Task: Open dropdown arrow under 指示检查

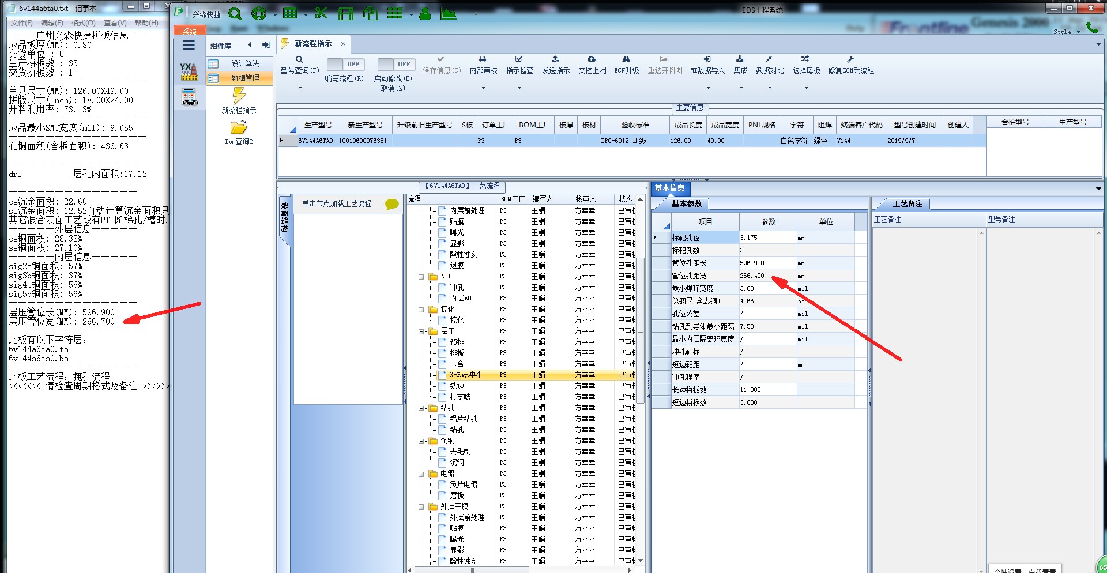Action: [x=519, y=88]
